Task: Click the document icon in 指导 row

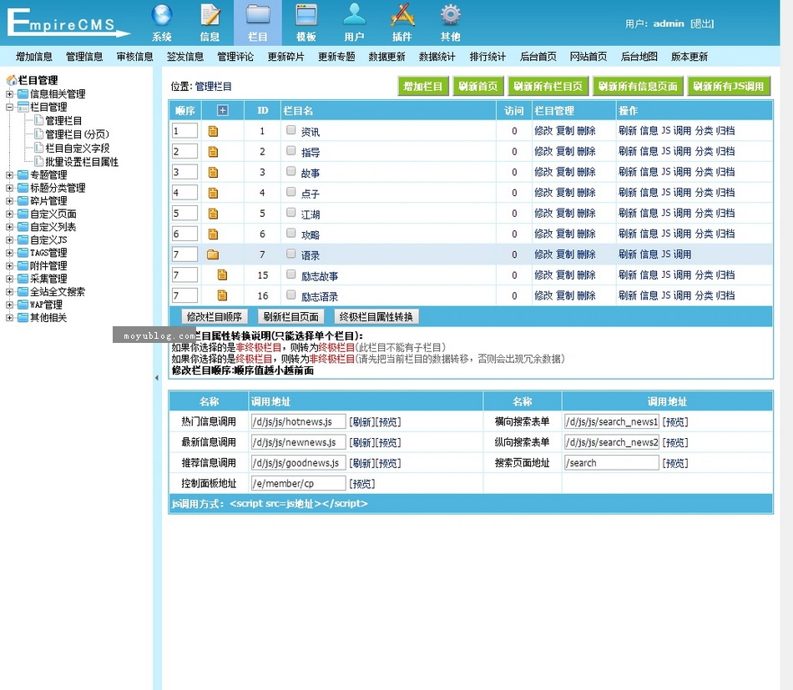Action: 213,152
